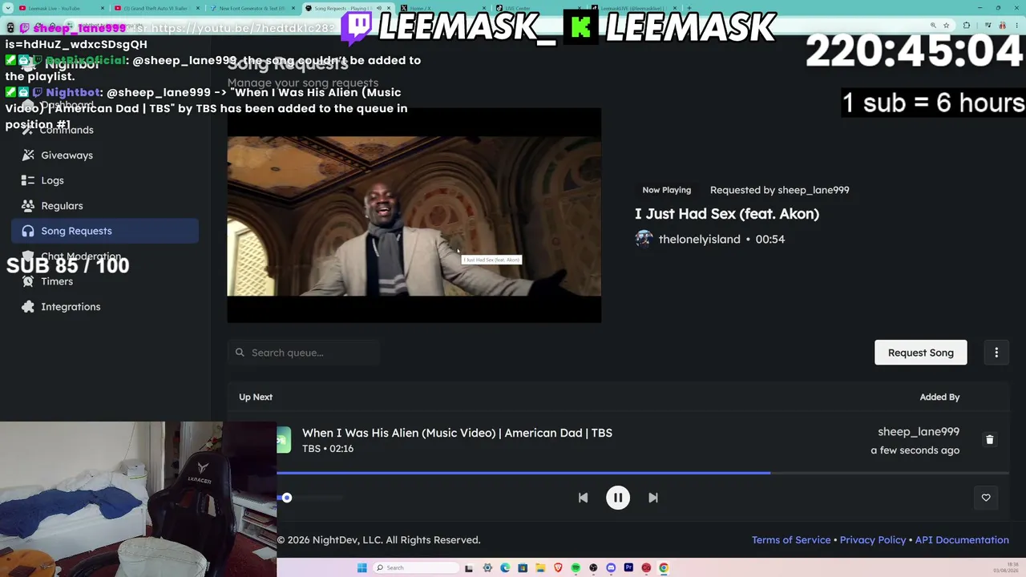
Task: Open thelonelyisland channel avatar
Action: [644, 239]
